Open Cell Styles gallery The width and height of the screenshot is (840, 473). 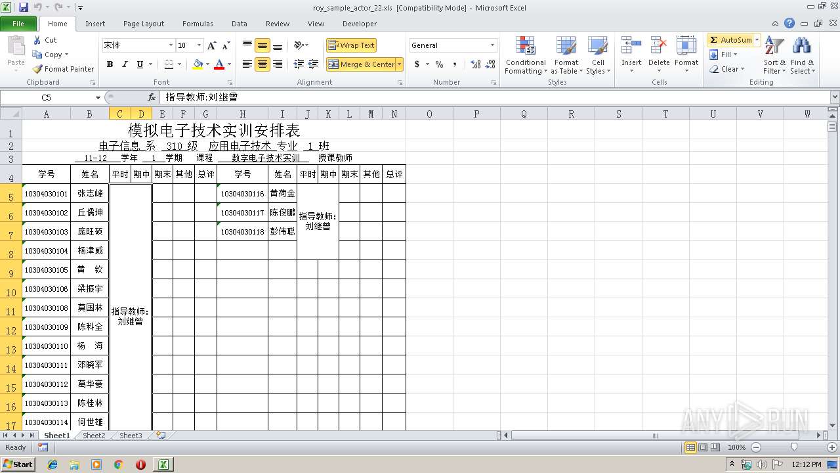(597, 55)
